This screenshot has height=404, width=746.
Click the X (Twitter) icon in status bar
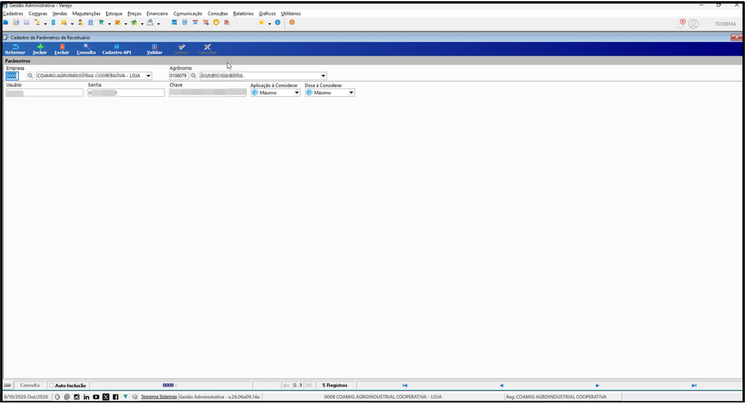(x=106, y=397)
